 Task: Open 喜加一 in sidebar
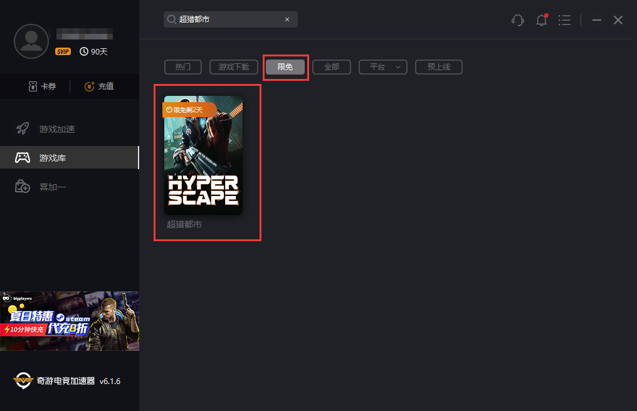coord(53,187)
